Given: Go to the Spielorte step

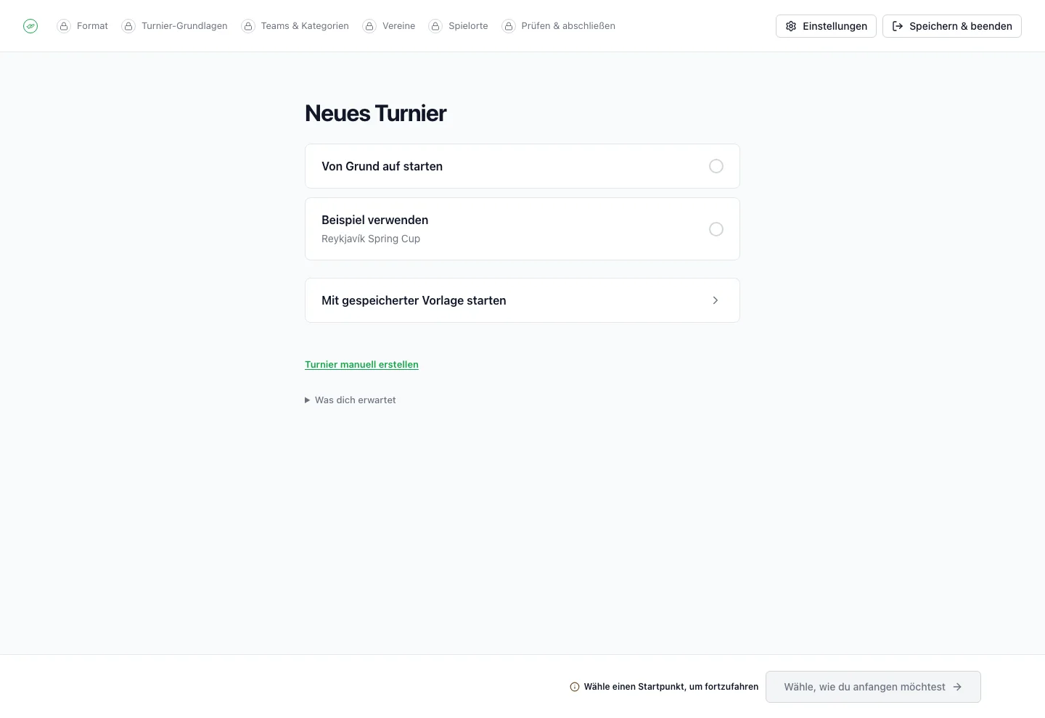Looking at the screenshot, I should pos(458,26).
